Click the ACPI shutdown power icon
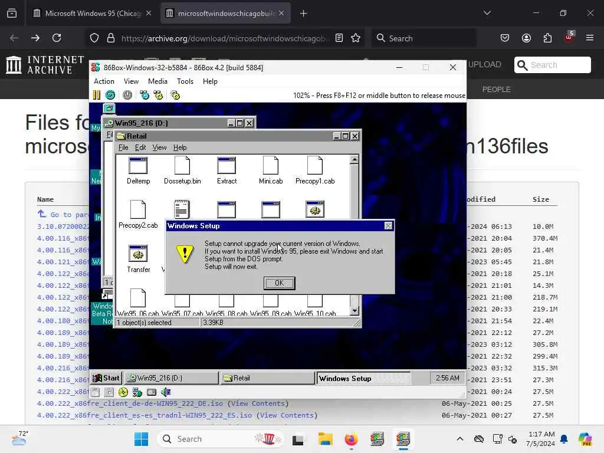Image resolution: width=604 pixels, height=453 pixels. click(127, 95)
